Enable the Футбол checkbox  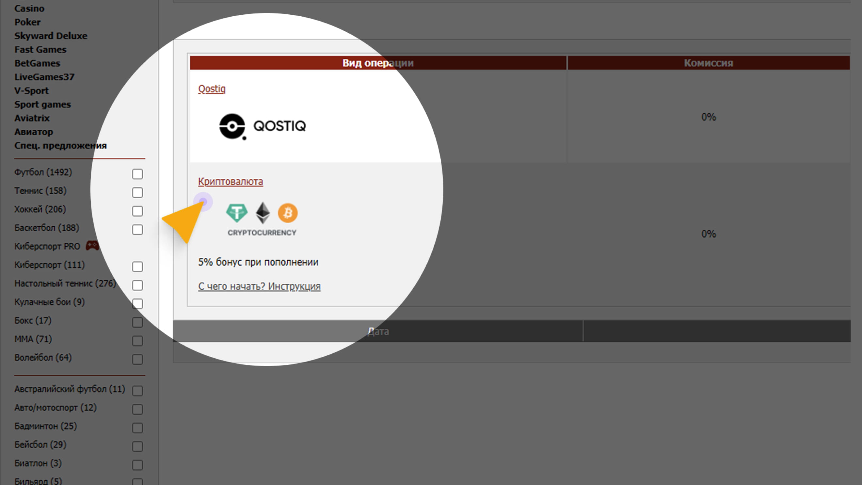[137, 174]
